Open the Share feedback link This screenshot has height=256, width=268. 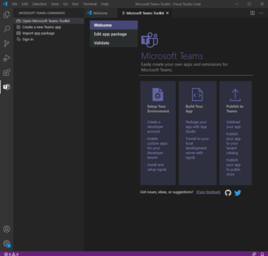tap(208, 192)
